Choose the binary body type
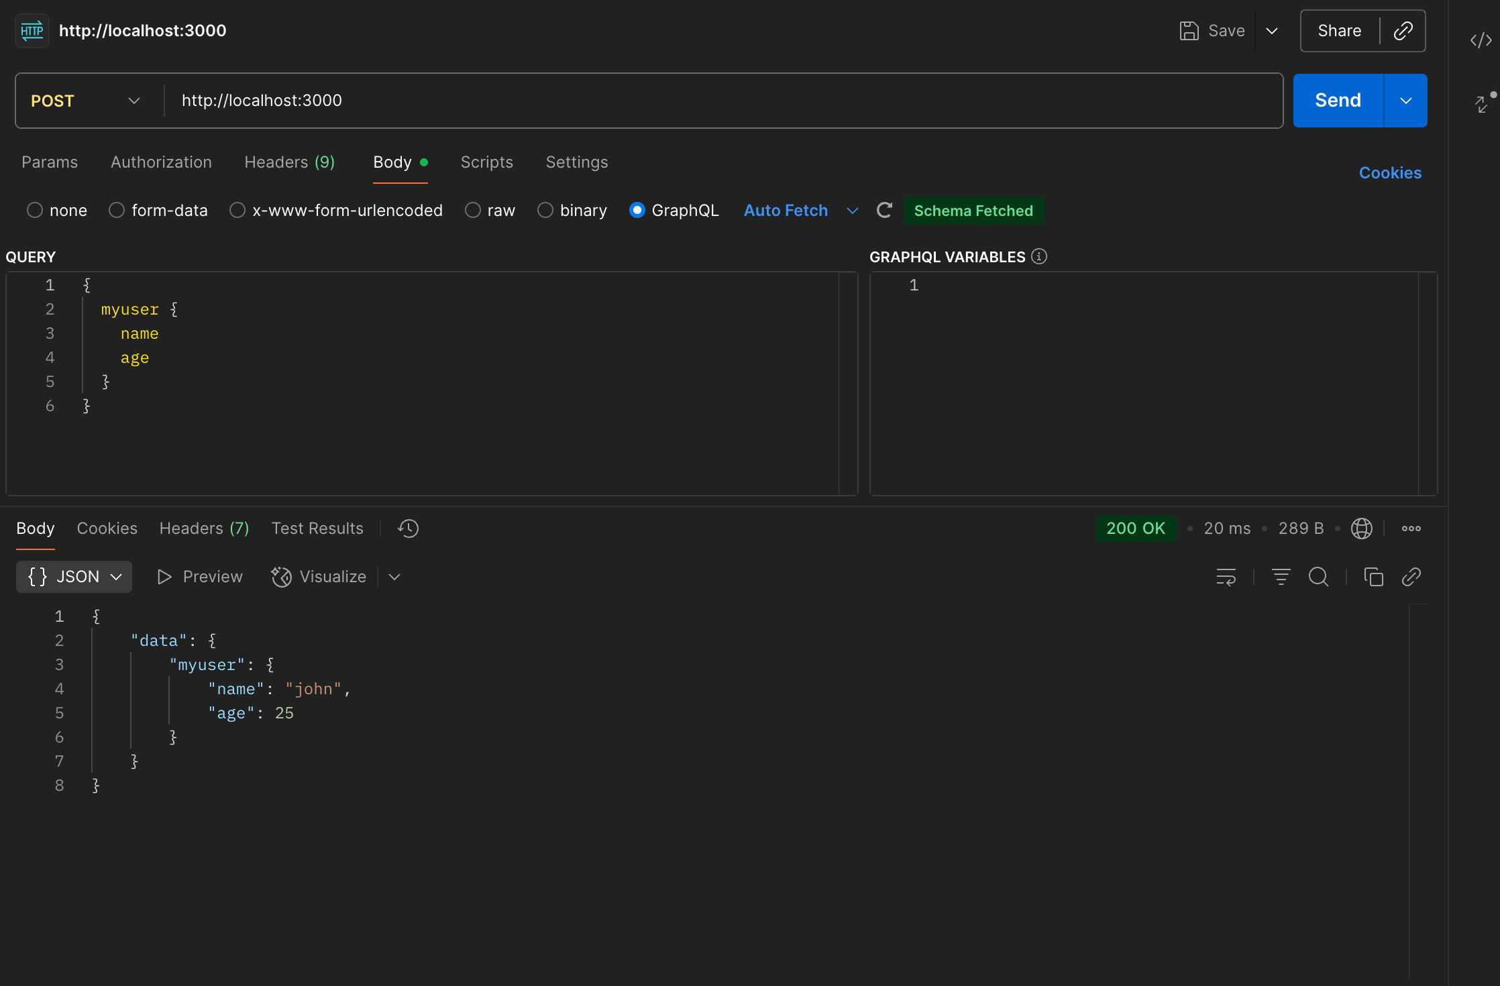Viewport: 1500px width, 986px height. click(x=545, y=211)
